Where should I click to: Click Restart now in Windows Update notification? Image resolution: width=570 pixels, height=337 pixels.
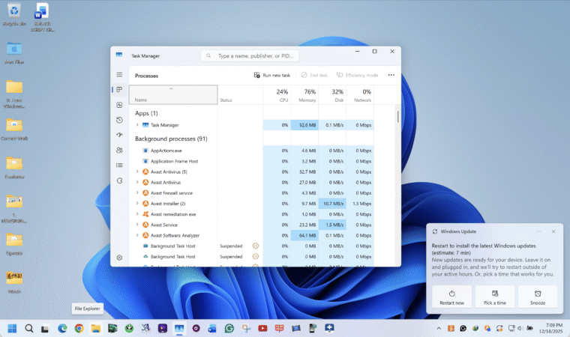[x=451, y=297]
